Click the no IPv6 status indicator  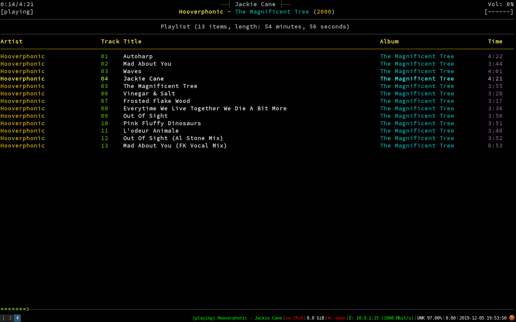294,318
